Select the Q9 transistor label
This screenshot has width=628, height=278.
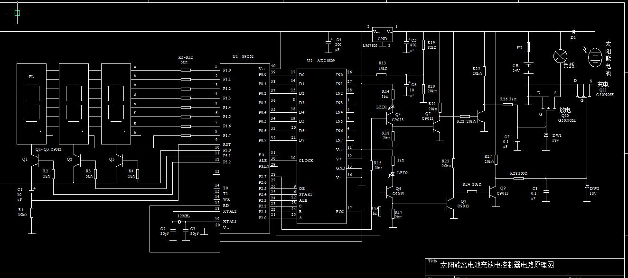tap(503, 188)
